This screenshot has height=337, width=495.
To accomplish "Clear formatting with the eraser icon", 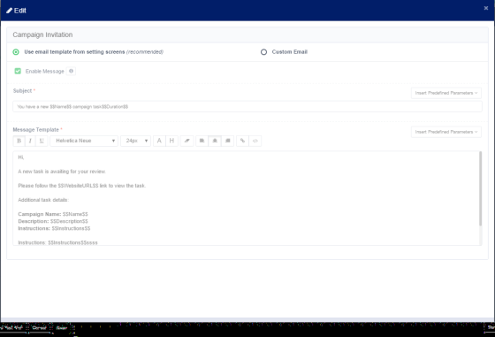I will tap(187, 141).
